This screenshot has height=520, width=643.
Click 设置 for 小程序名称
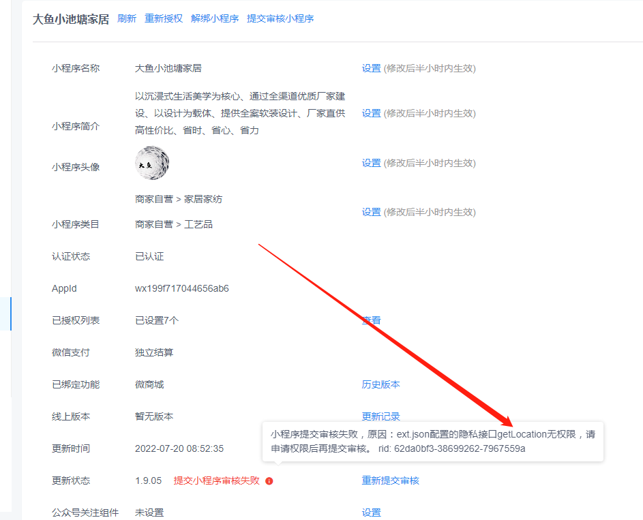[371, 68]
